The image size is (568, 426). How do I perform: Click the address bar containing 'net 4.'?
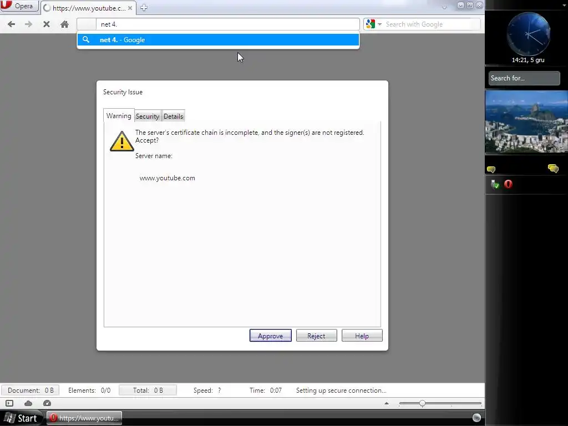(x=218, y=24)
